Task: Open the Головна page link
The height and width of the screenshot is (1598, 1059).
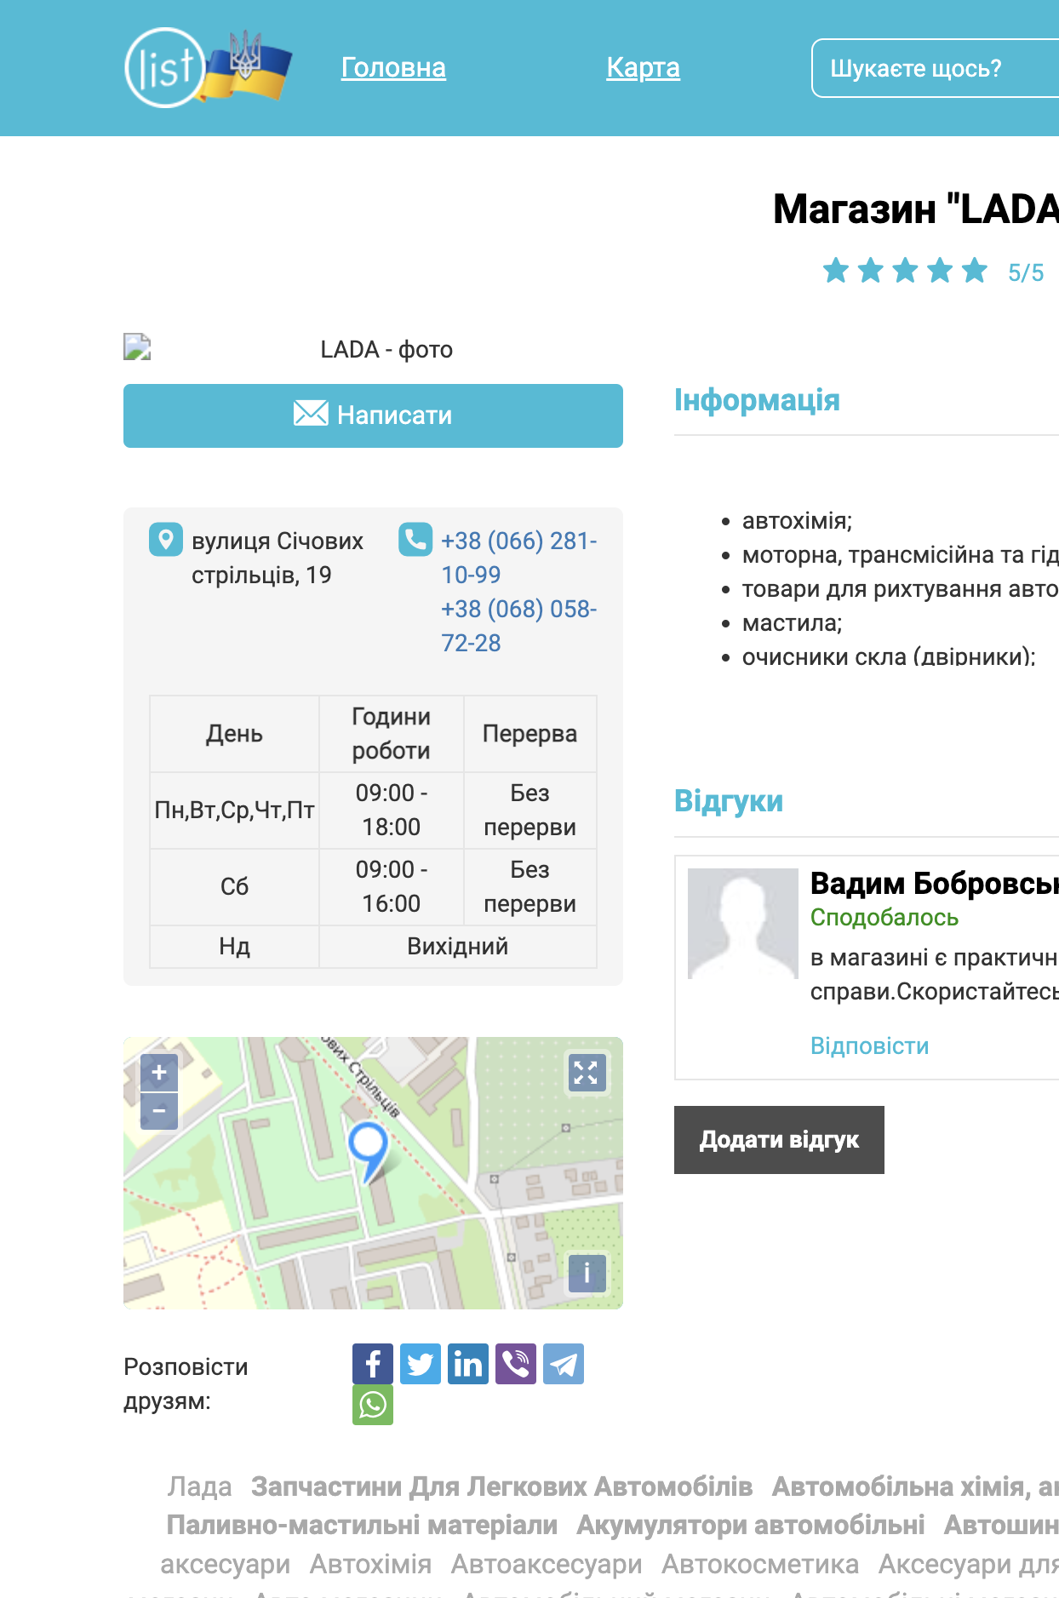Action: [x=393, y=67]
